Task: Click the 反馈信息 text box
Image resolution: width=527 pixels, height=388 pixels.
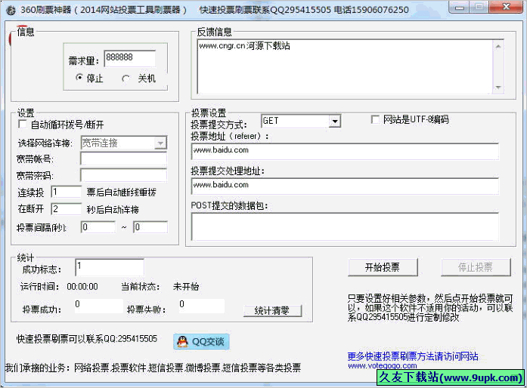Action: [x=345, y=66]
